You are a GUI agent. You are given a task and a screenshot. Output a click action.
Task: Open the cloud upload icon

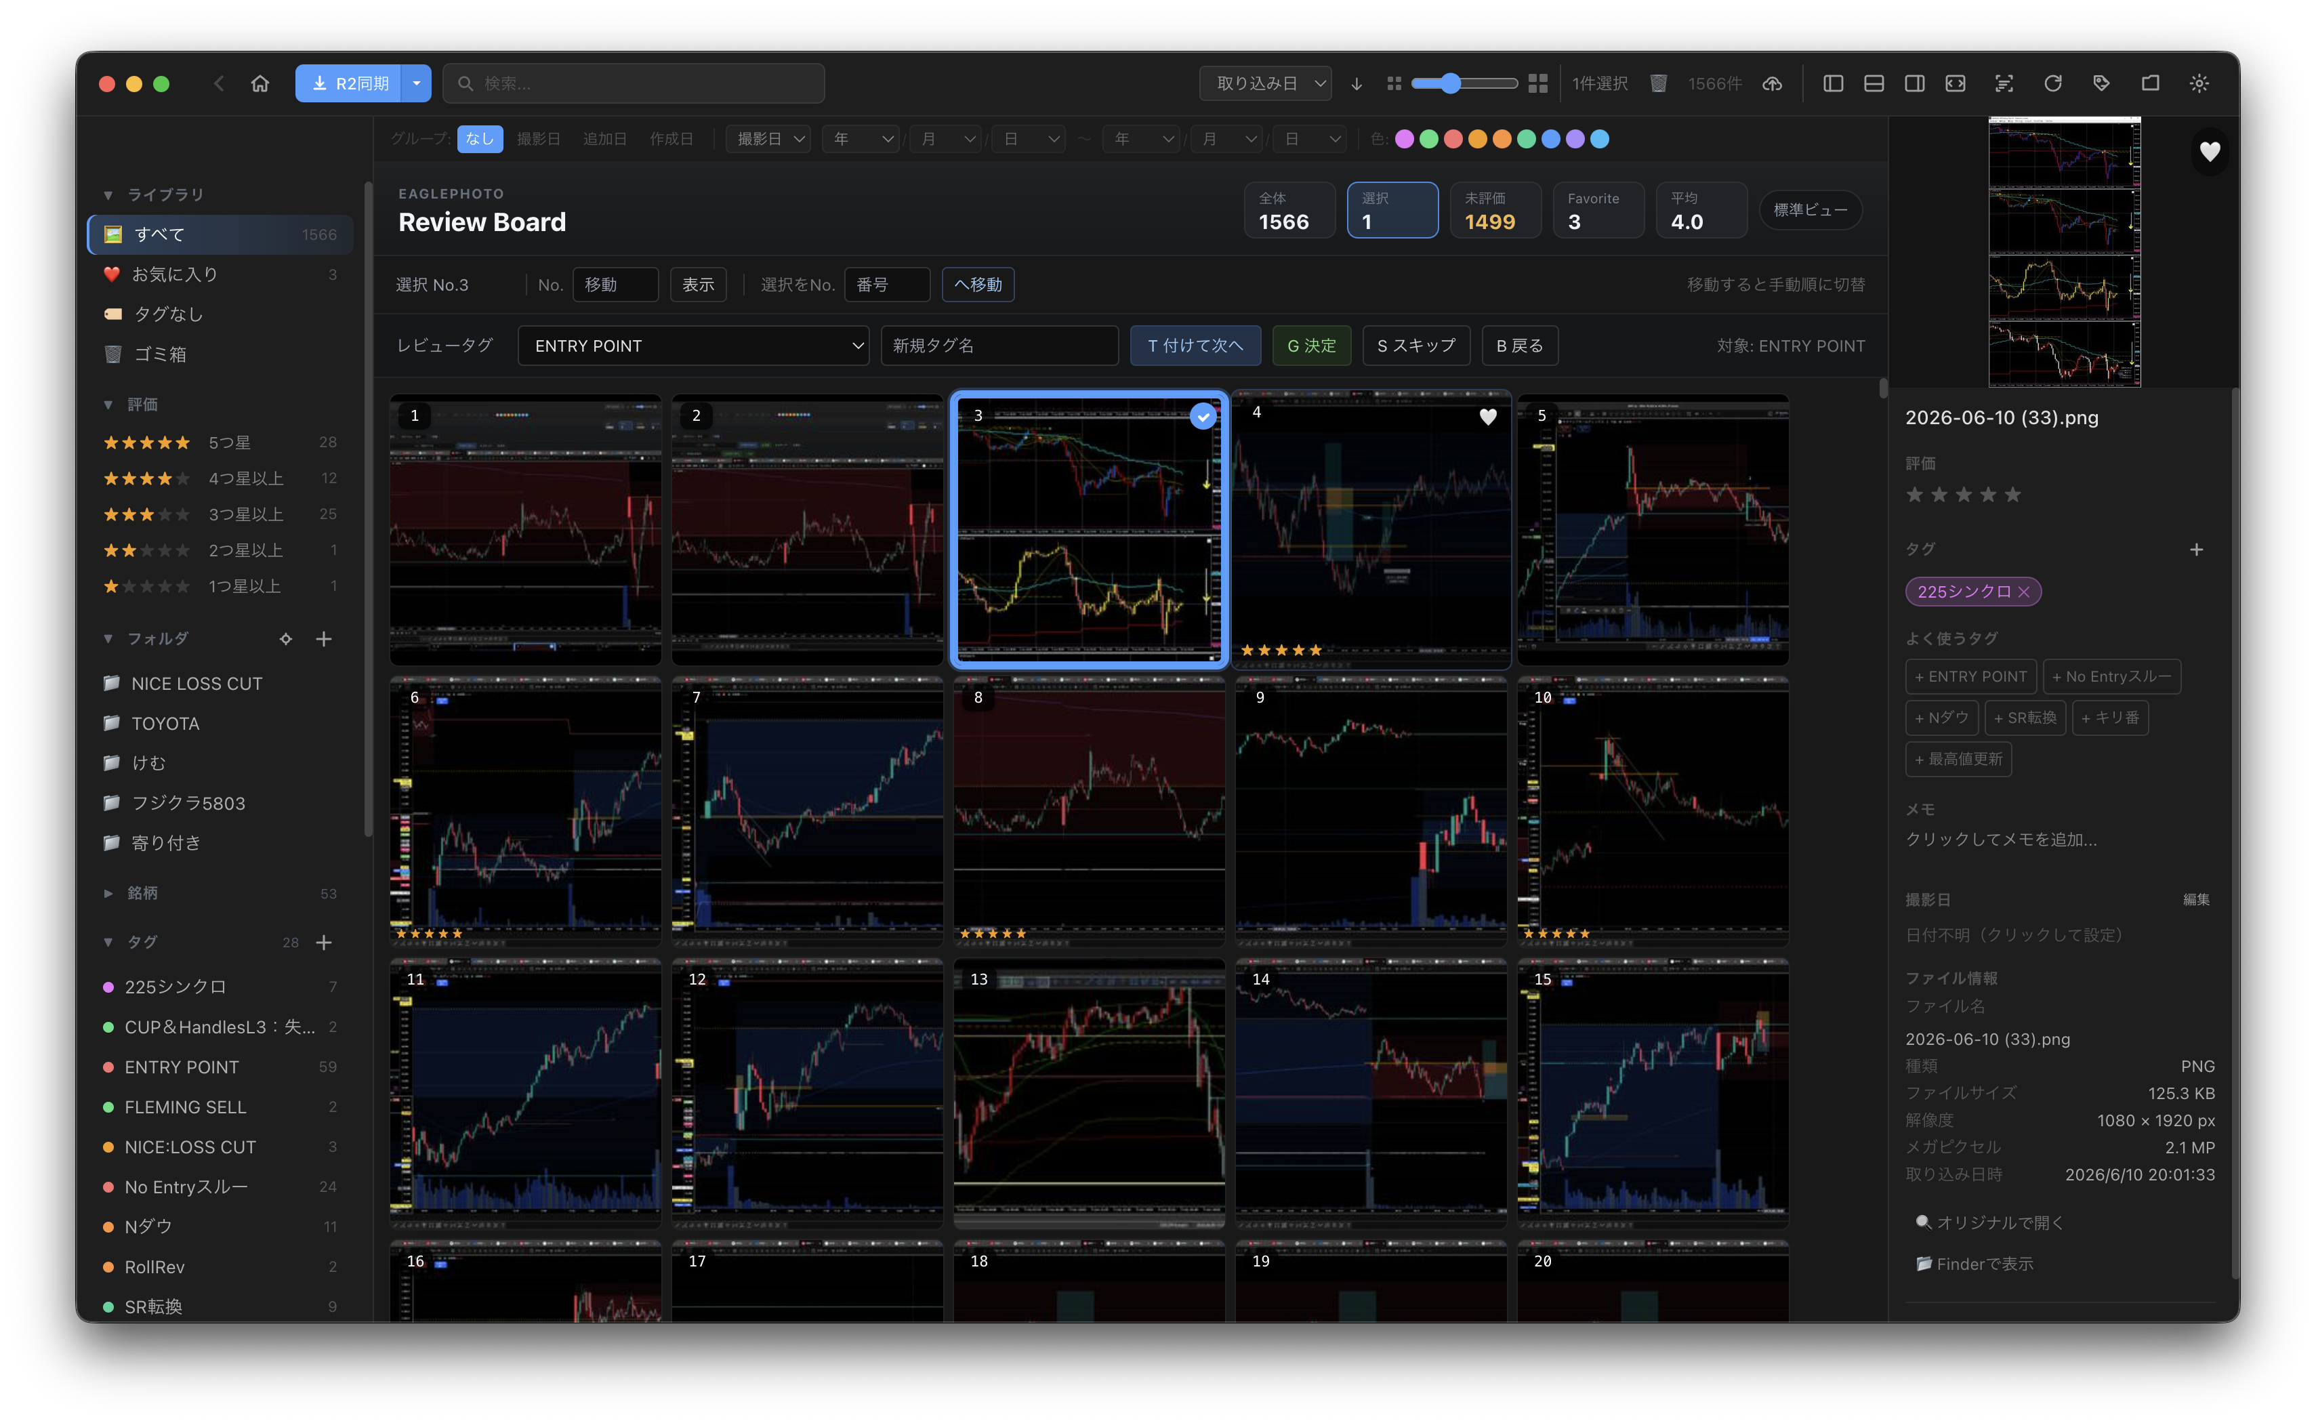click(x=1772, y=84)
